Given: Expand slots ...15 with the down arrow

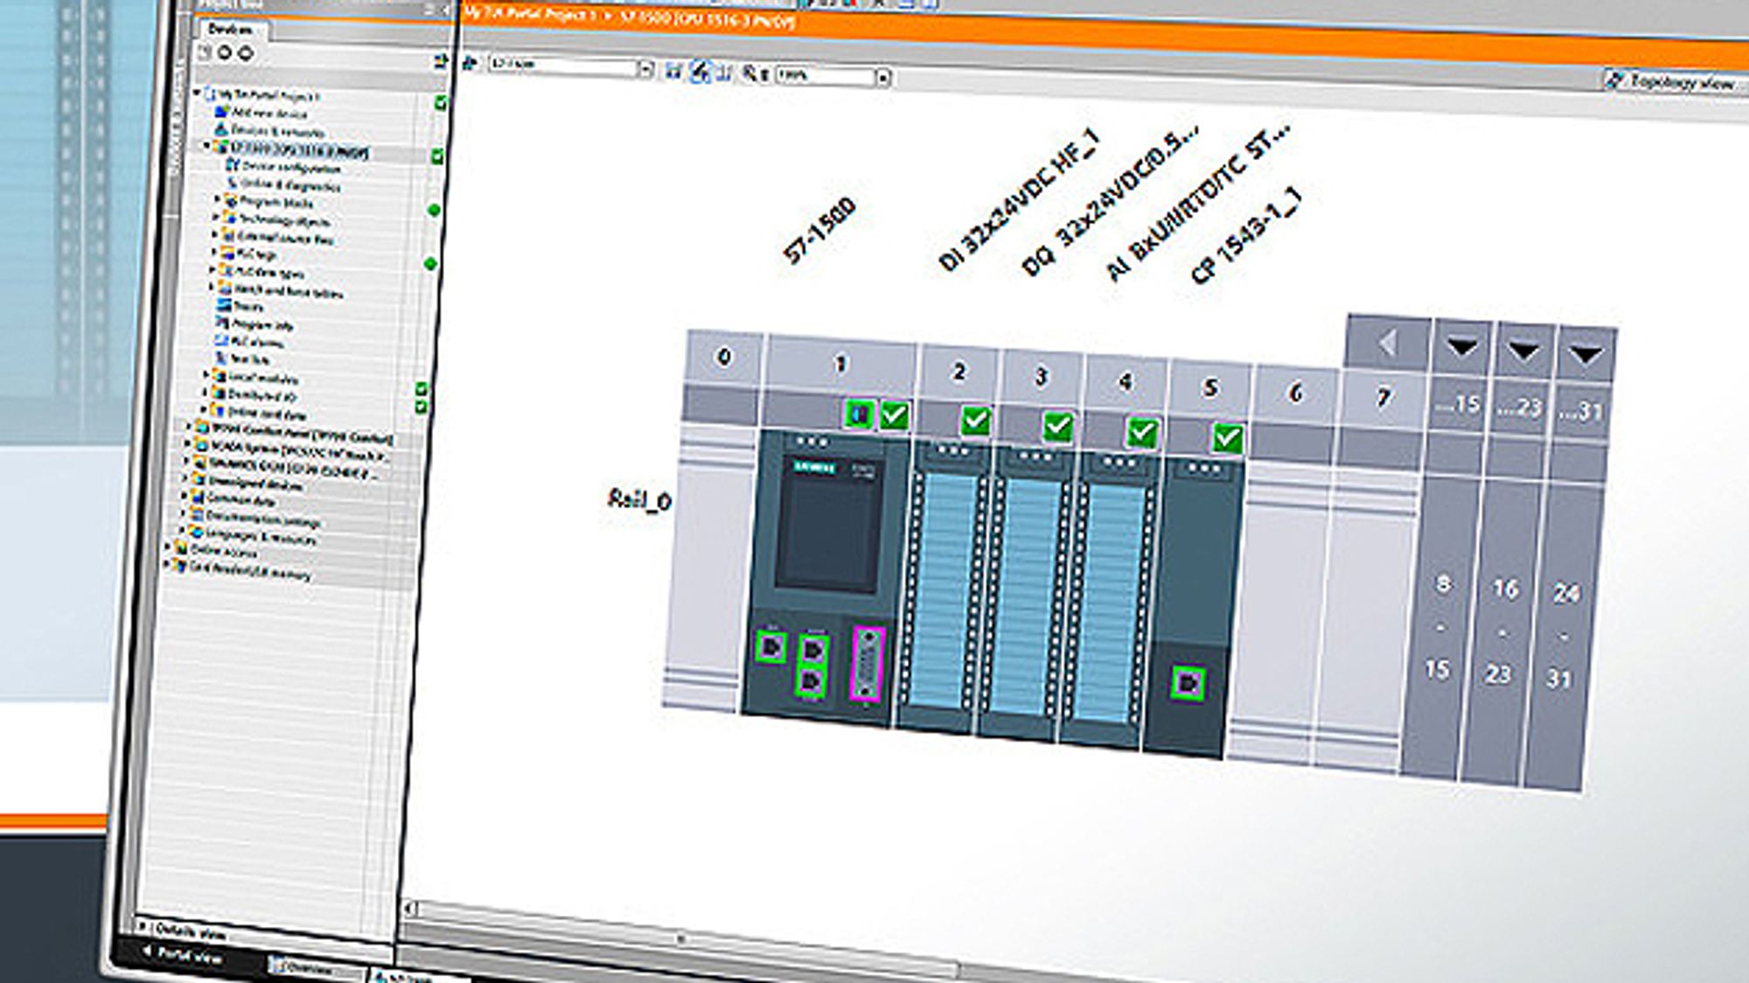Looking at the screenshot, I should tap(1461, 347).
